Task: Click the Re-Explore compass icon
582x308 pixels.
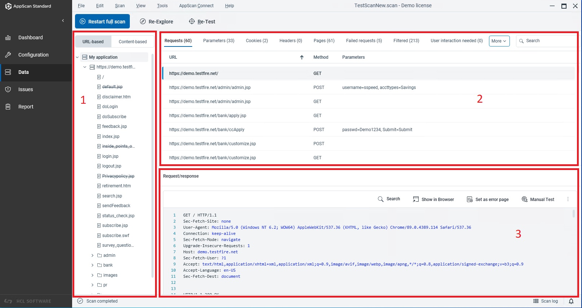Action: (143, 21)
